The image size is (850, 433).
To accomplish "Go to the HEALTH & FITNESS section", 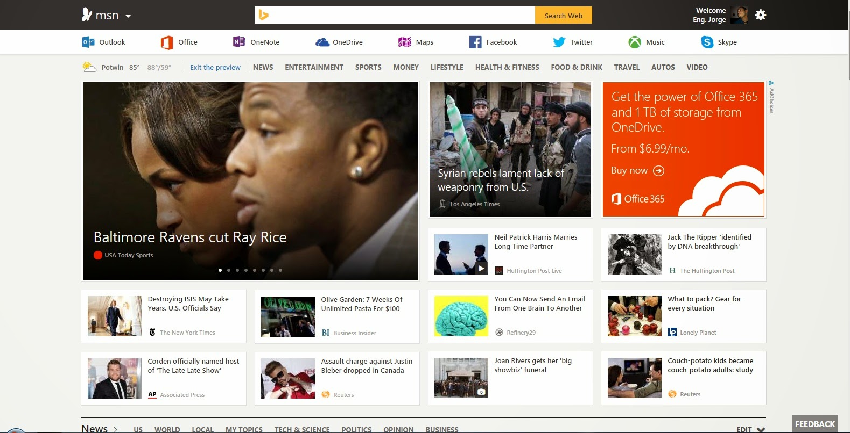I will (x=507, y=67).
